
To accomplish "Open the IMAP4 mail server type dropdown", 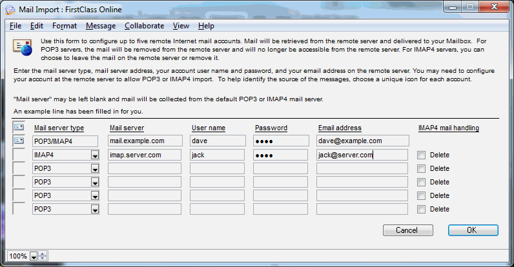I will (95, 155).
